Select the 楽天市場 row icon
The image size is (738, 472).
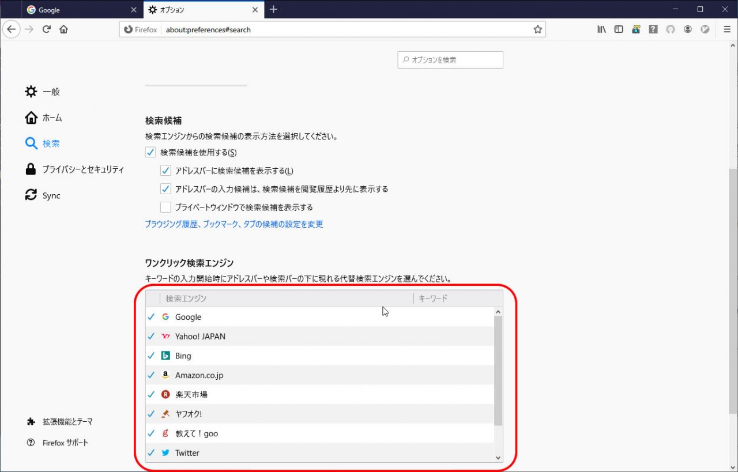[165, 395]
